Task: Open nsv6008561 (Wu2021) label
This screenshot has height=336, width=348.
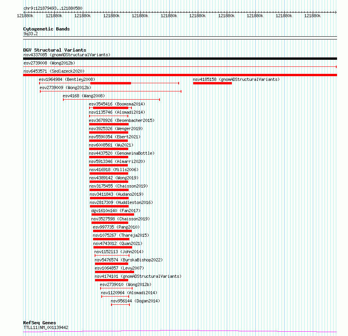Action: [111, 145]
